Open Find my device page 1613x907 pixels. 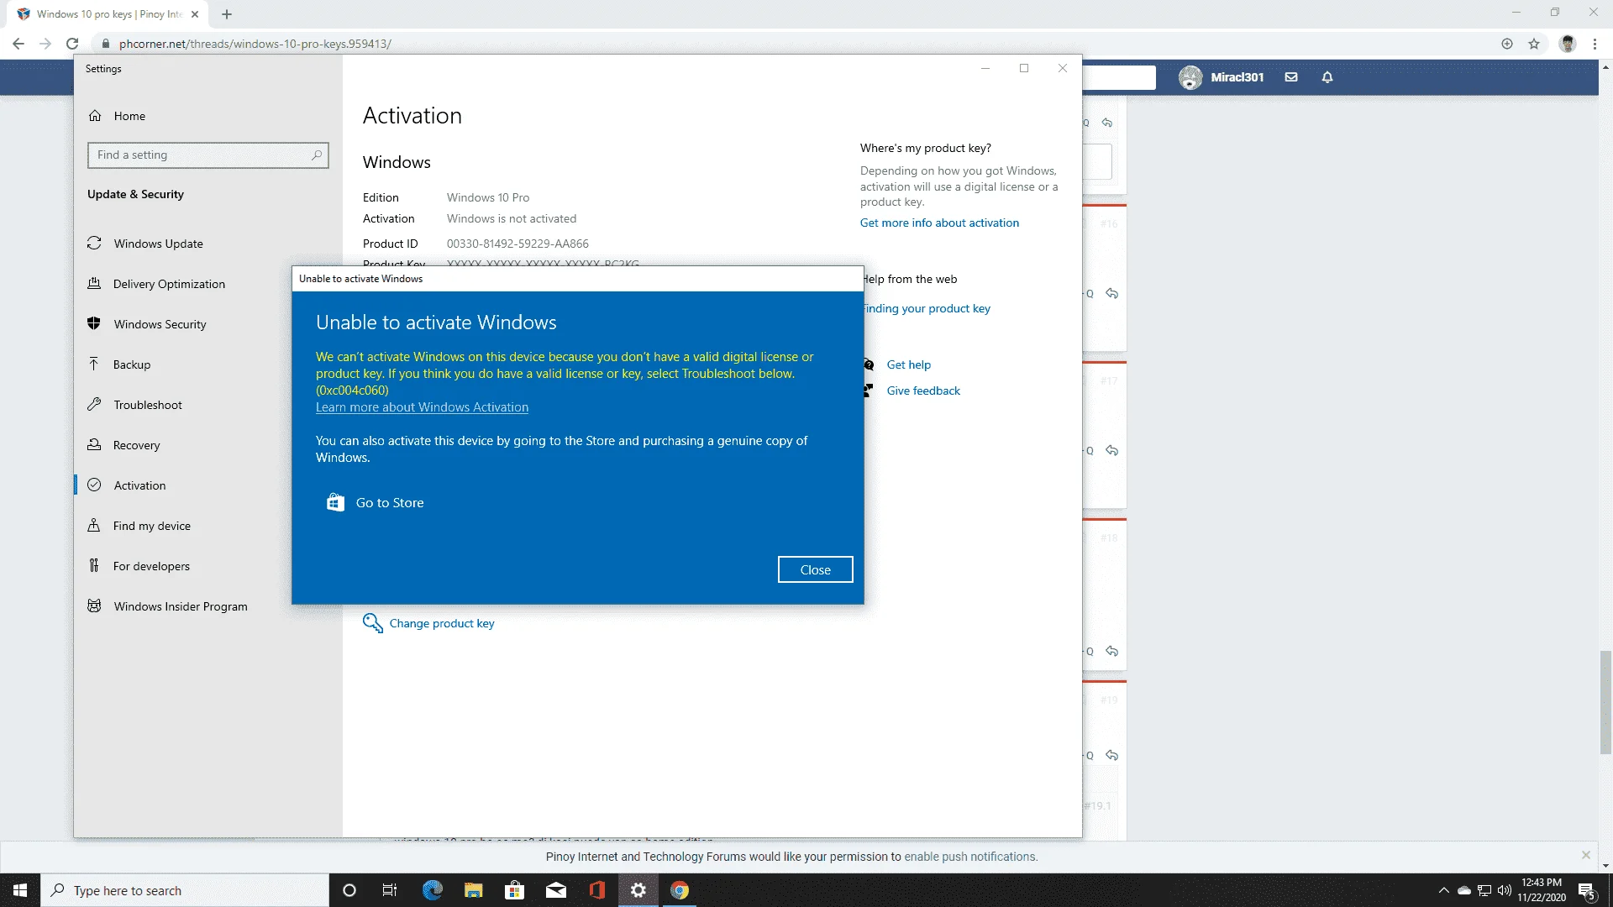[152, 526]
